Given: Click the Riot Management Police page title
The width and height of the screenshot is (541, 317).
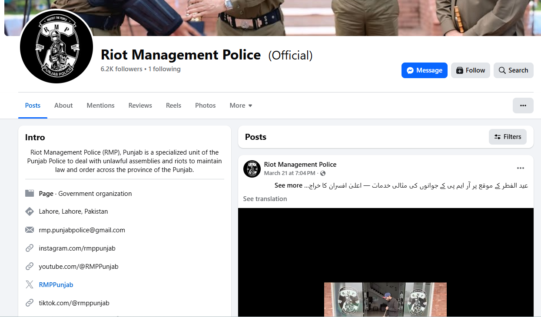Looking at the screenshot, I should [x=181, y=55].
